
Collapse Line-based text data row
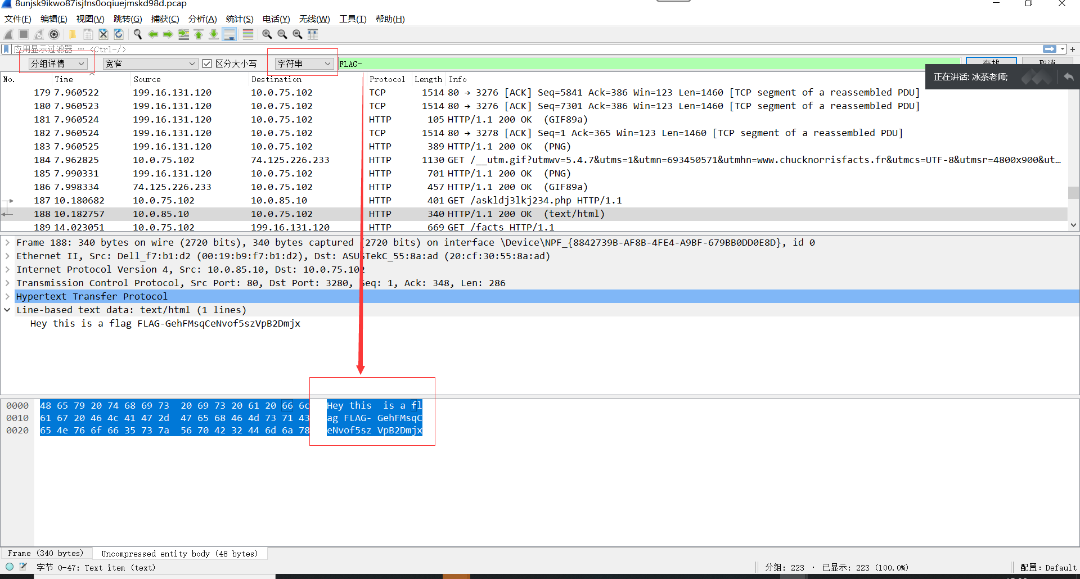coord(7,310)
